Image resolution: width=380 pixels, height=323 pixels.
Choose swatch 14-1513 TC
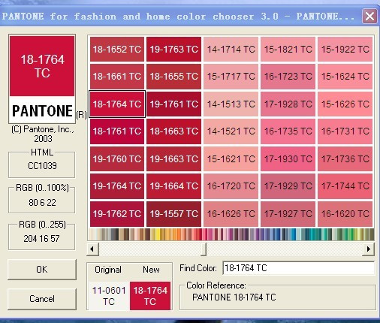[x=231, y=104]
